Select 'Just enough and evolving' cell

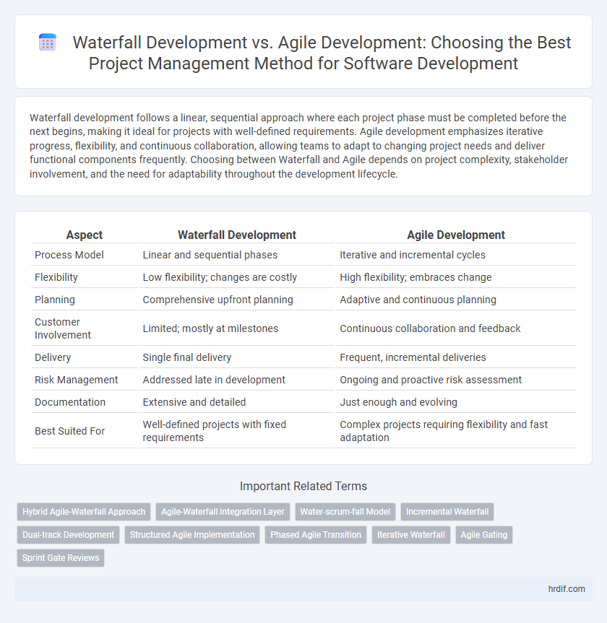pos(456,402)
